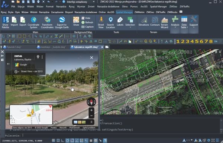The image size is (223, 143).
Task: Click the location pin in DW946 card
Action: click(38, 57)
